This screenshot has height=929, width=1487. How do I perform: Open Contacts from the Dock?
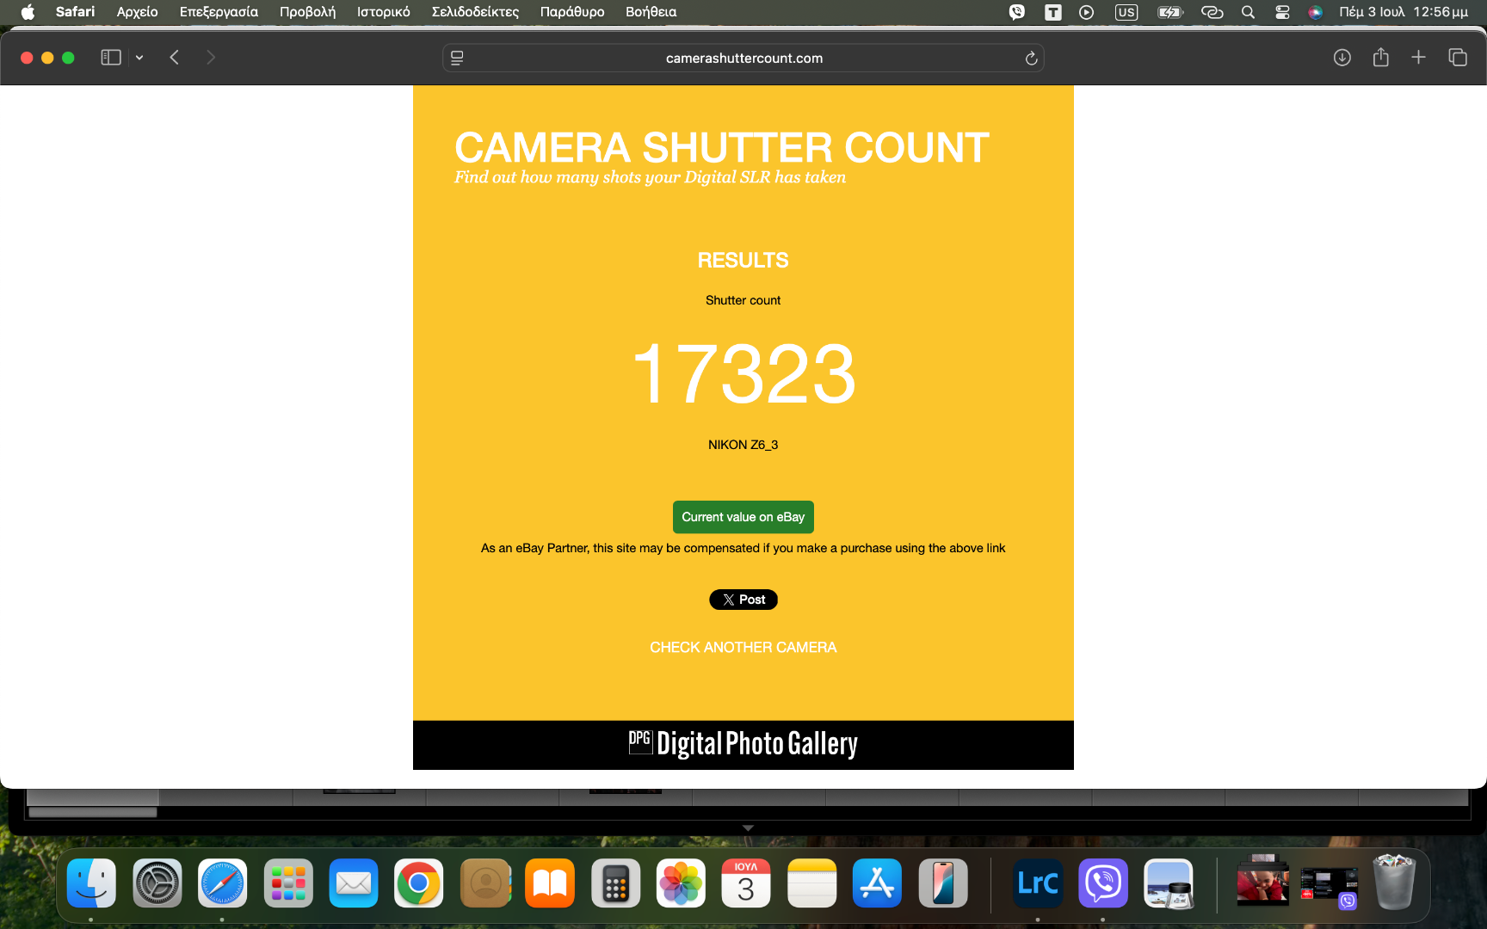pyautogui.click(x=485, y=883)
